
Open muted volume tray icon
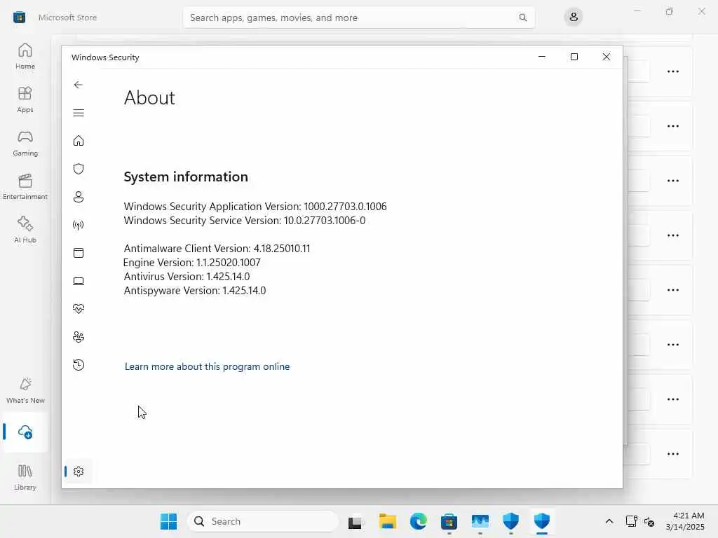click(649, 521)
